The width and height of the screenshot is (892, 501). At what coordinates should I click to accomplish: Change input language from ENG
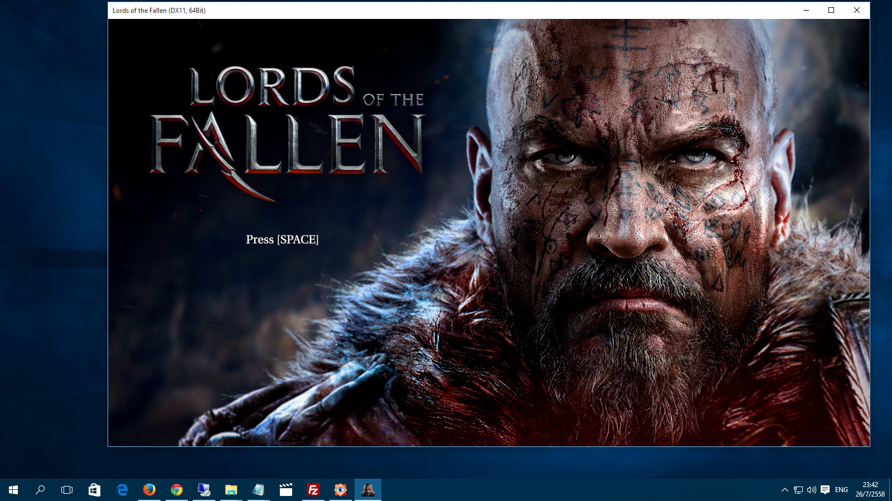click(x=841, y=490)
